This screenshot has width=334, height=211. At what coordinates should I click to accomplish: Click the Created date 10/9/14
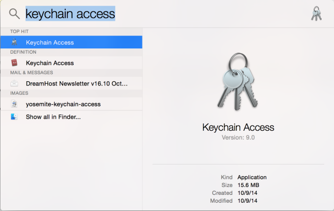pos(247,193)
